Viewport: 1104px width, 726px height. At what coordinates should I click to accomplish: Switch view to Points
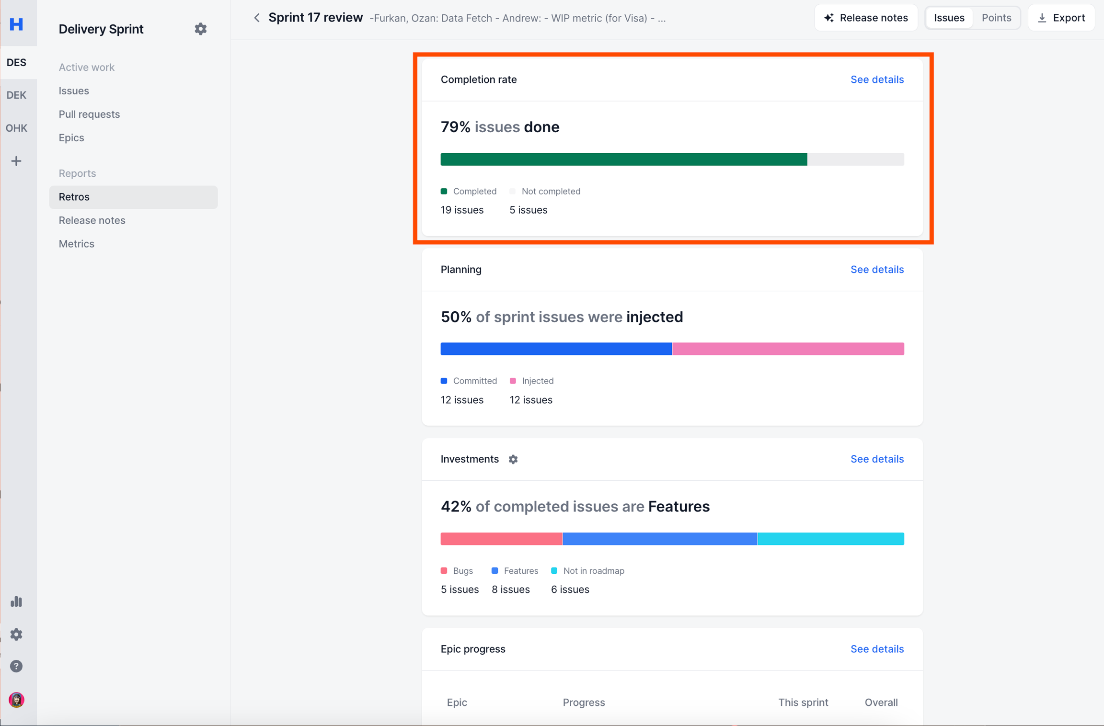click(996, 18)
